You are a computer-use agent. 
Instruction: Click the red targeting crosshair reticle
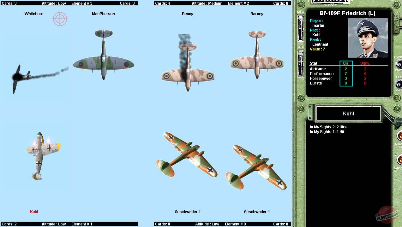(60, 19)
